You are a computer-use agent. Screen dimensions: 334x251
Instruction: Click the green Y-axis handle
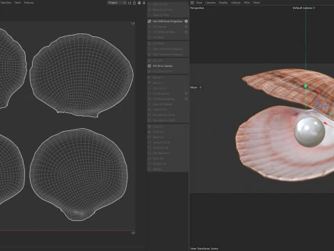(x=305, y=86)
